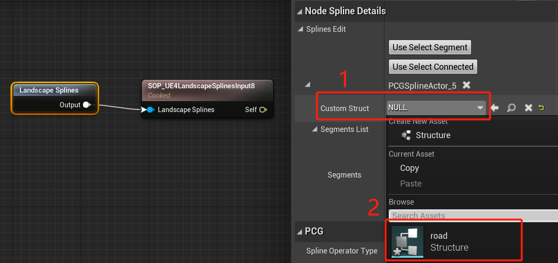Collapse the Splines Edit category

click(x=300, y=29)
